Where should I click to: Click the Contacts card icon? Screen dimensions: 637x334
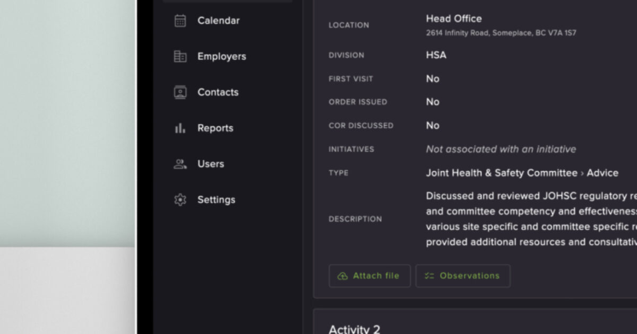pyautogui.click(x=180, y=92)
